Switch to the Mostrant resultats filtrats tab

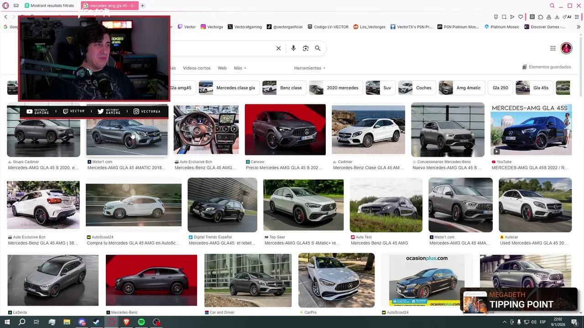coord(49,5)
